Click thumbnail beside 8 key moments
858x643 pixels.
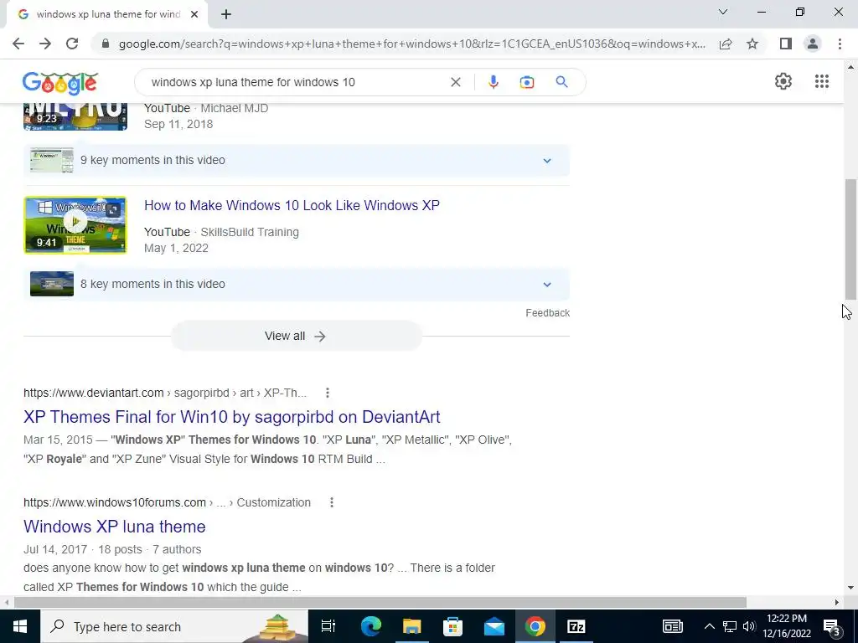51,284
